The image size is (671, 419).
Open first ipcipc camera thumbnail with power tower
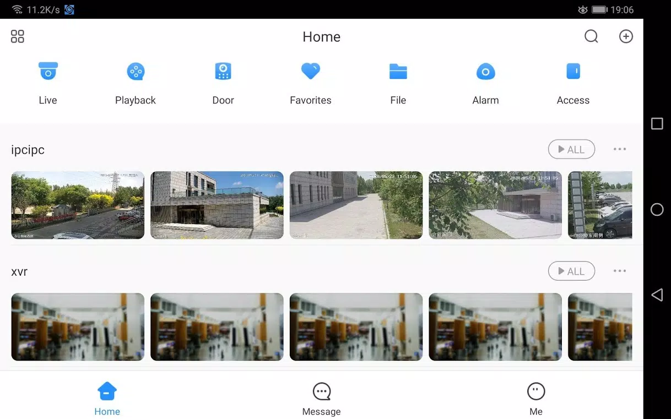pyautogui.click(x=78, y=205)
